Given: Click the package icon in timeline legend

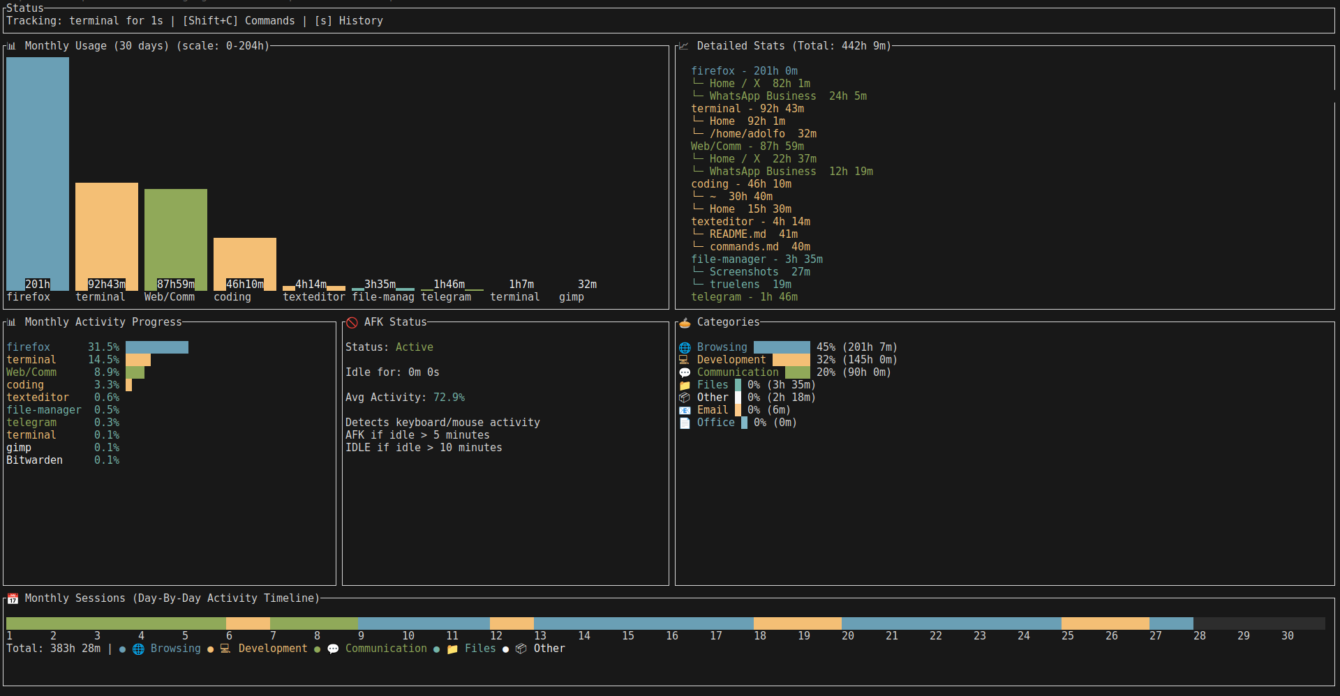Looking at the screenshot, I should 521,649.
